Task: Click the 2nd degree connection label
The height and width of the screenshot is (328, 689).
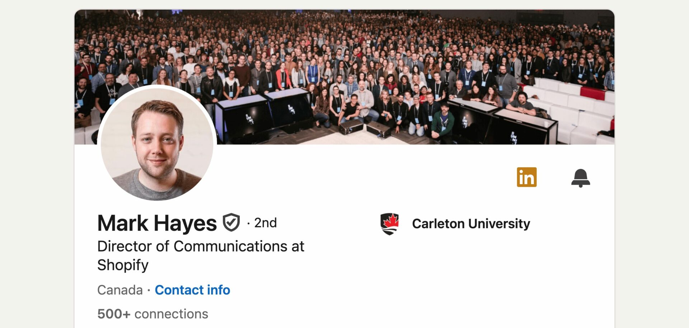Action: [266, 223]
